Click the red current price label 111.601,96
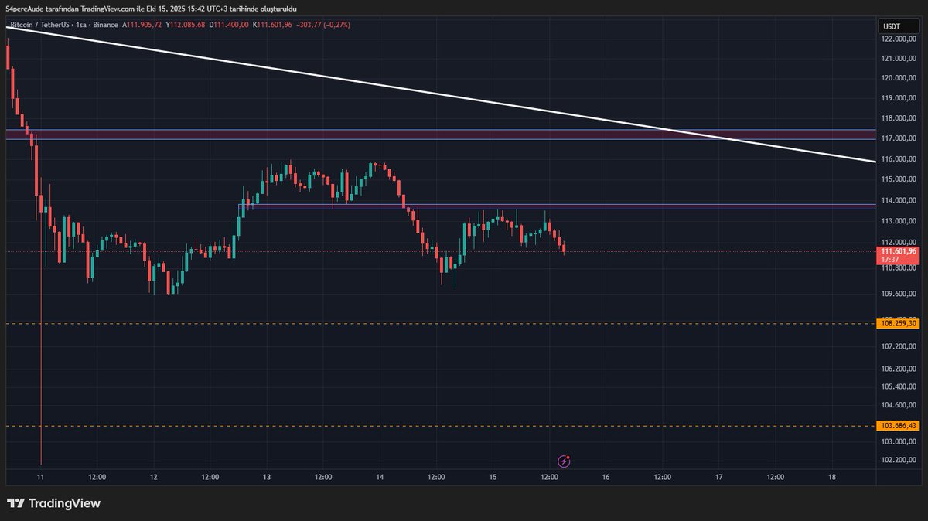This screenshot has width=928, height=521. (x=899, y=254)
